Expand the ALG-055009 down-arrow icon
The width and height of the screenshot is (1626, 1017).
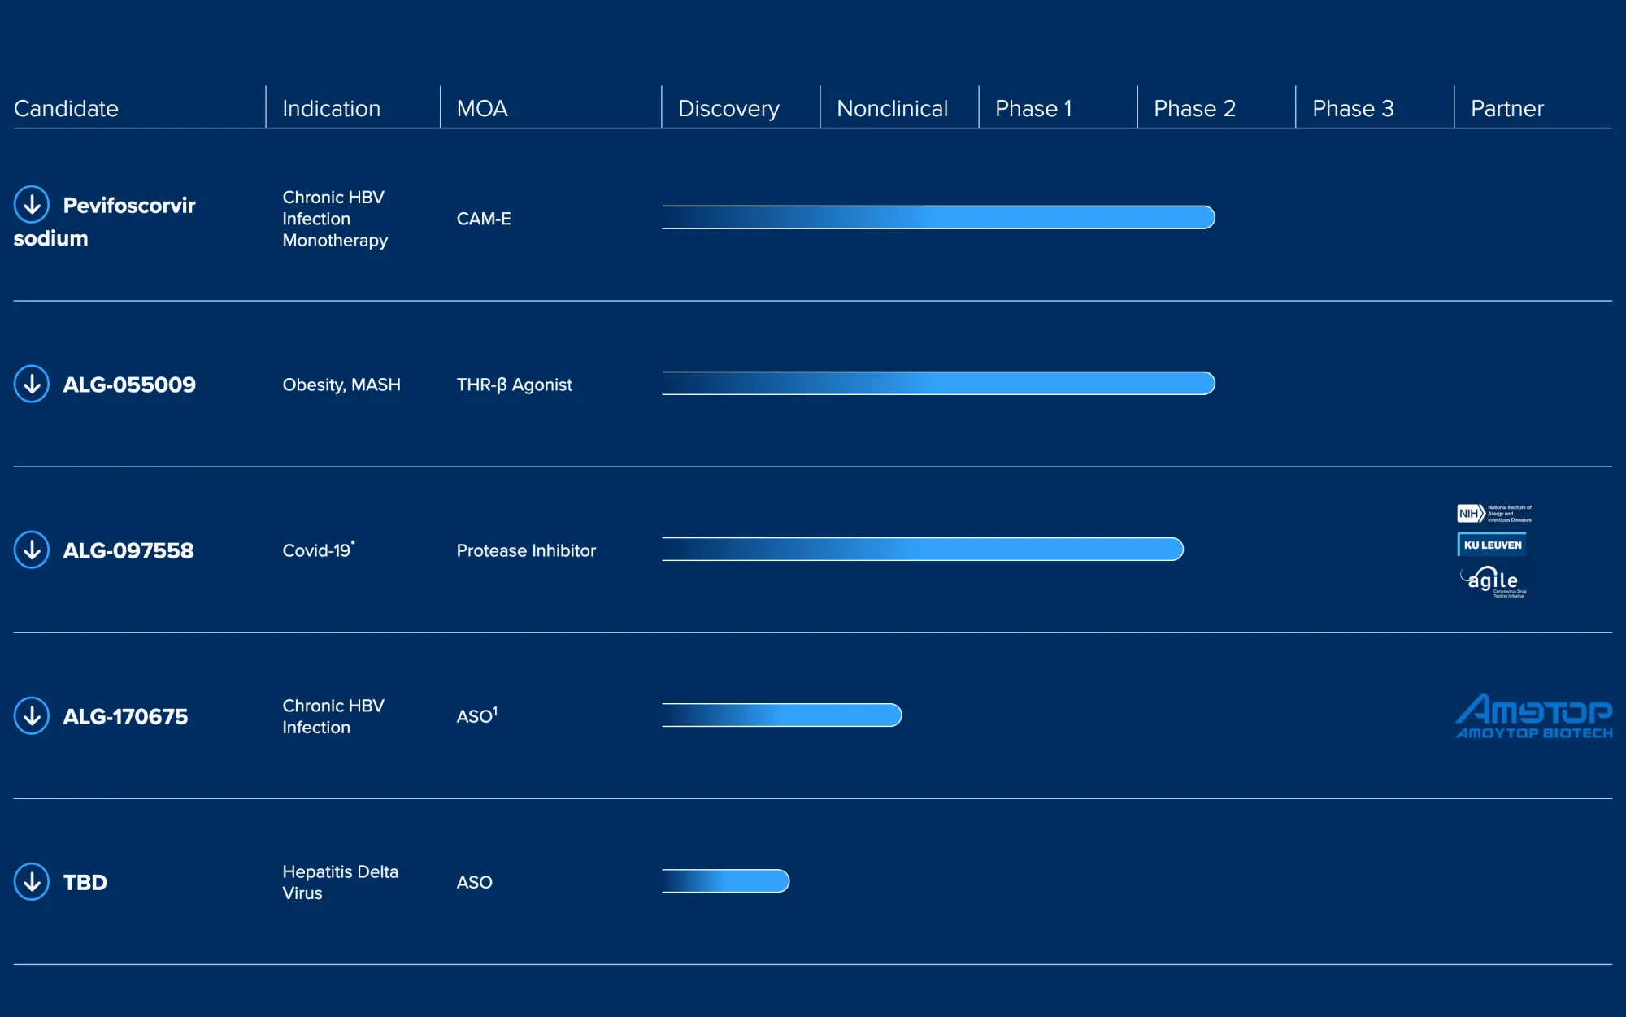[32, 384]
